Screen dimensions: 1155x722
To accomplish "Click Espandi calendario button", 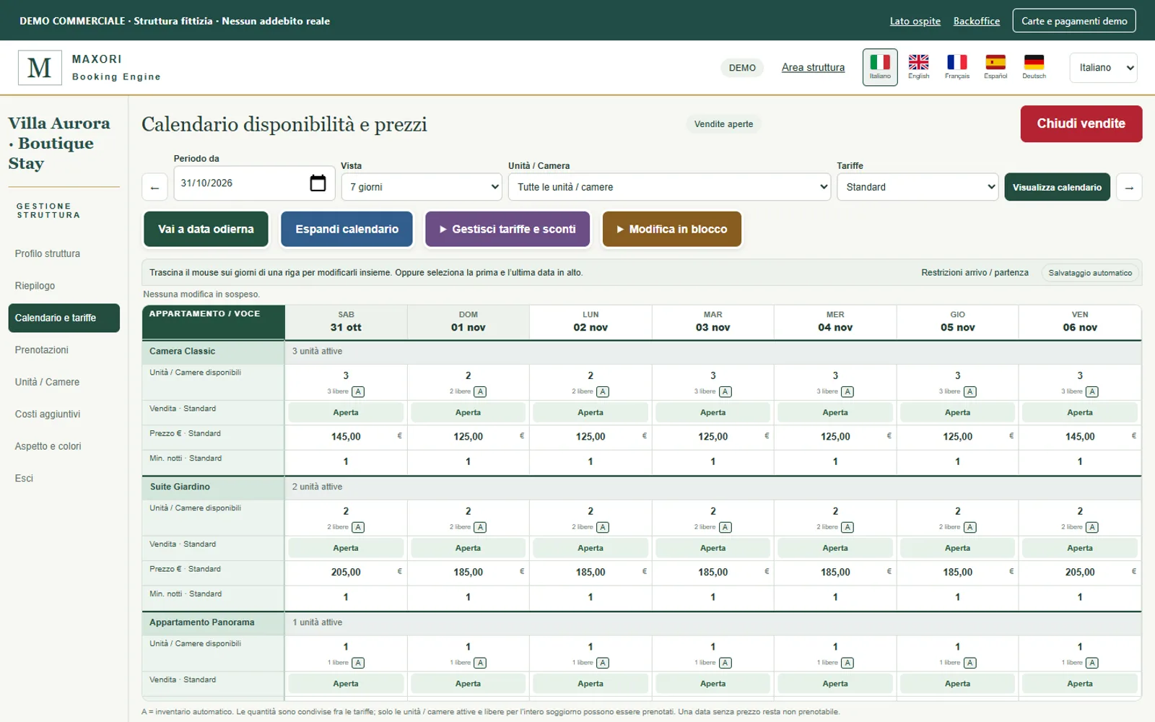I will tap(346, 229).
